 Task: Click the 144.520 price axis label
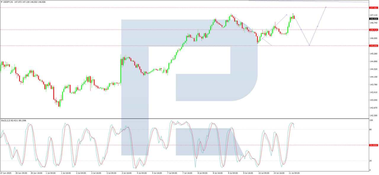pyautogui.click(x=373, y=69)
